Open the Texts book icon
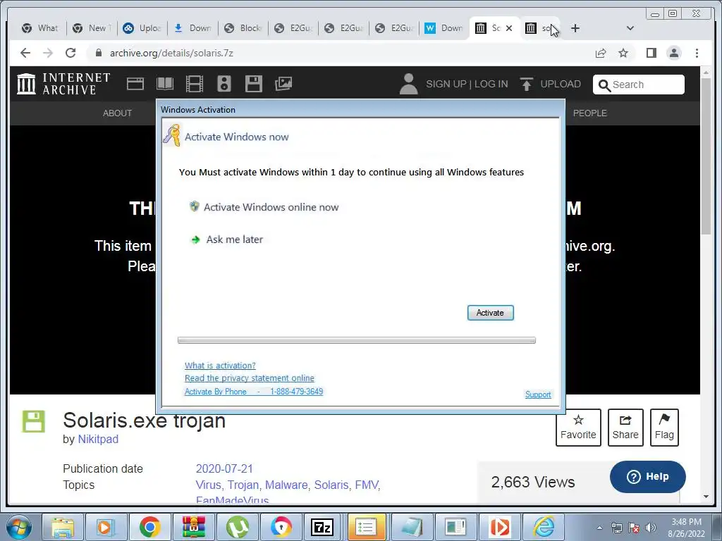The image size is (722, 541). [x=165, y=84]
